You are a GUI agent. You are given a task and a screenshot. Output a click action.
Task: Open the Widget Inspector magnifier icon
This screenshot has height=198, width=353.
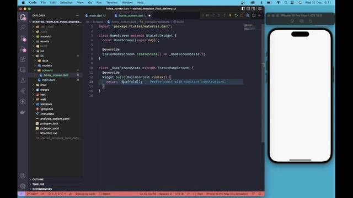pyautogui.click(x=248, y=15)
